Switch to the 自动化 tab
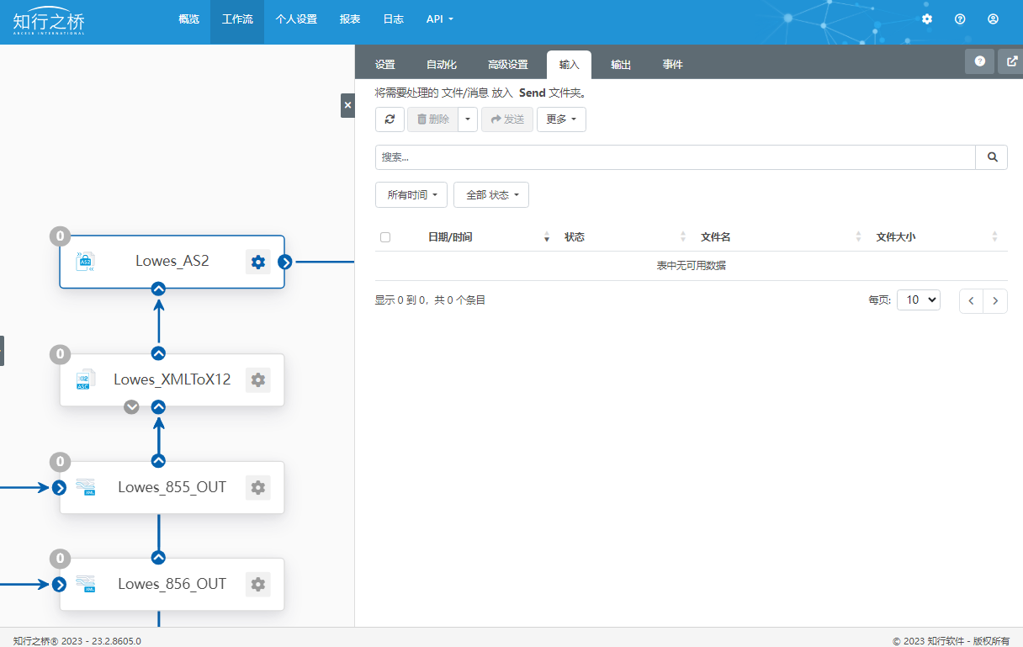The width and height of the screenshot is (1023, 647). [442, 65]
